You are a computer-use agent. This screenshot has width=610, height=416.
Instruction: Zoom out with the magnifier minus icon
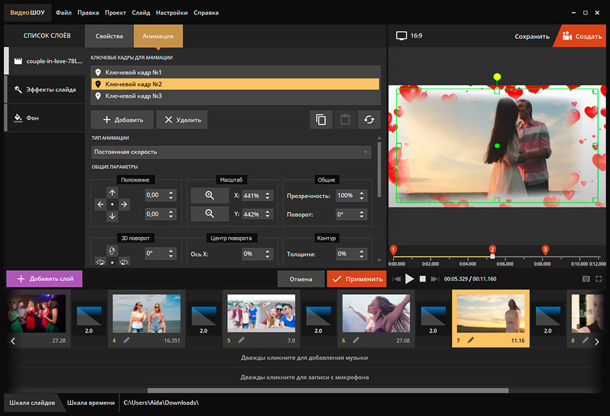click(x=209, y=214)
